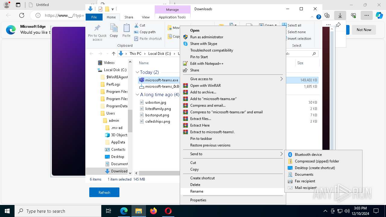Open PerfLogs folder in tree

113,84
